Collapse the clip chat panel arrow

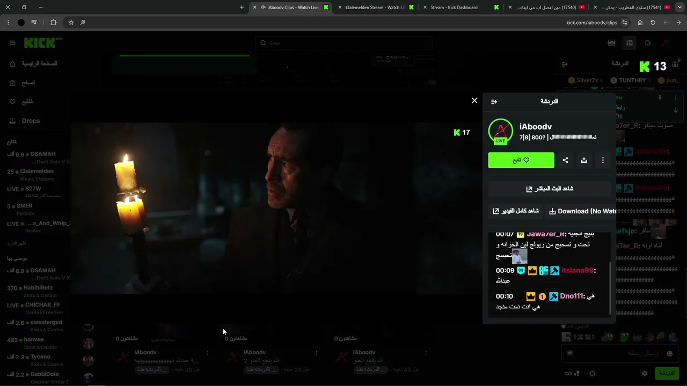point(494,101)
